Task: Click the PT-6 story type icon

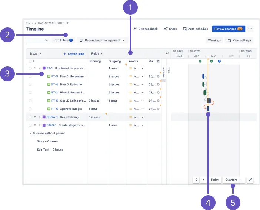Action: click(49, 109)
